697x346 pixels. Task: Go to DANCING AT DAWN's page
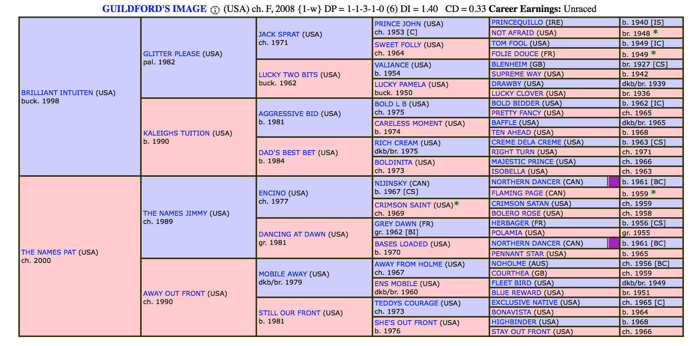point(292,234)
